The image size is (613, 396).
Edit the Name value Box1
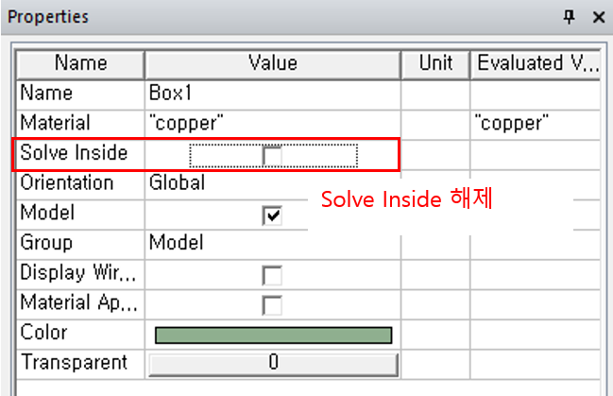point(272,95)
